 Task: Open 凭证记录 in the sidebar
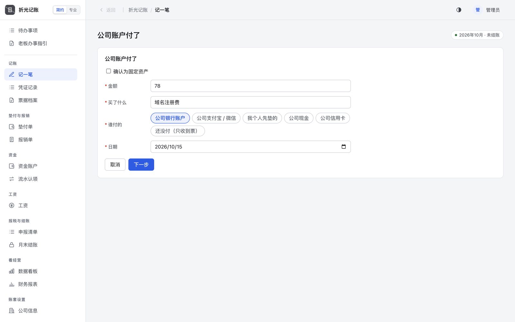(41, 87)
